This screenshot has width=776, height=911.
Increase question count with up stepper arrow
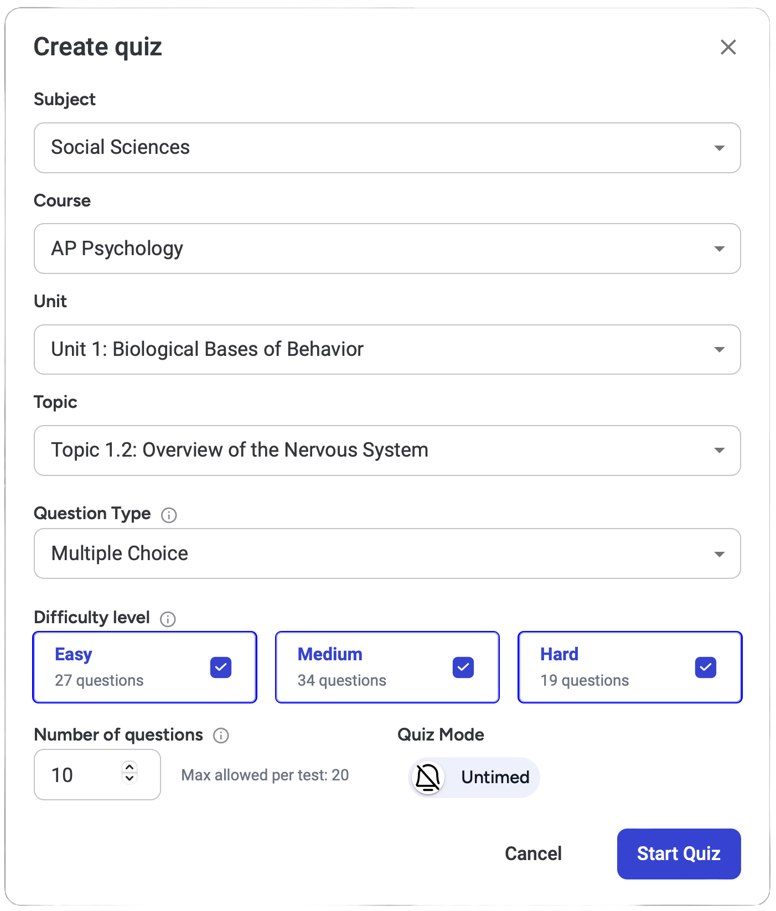(130, 767)
